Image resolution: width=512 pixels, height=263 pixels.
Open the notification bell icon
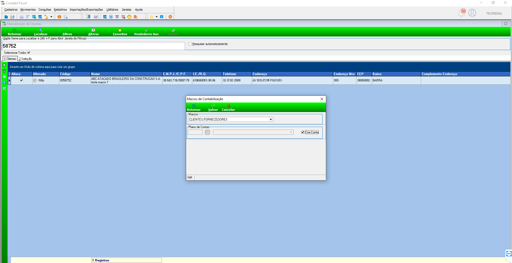coord(462,13)
